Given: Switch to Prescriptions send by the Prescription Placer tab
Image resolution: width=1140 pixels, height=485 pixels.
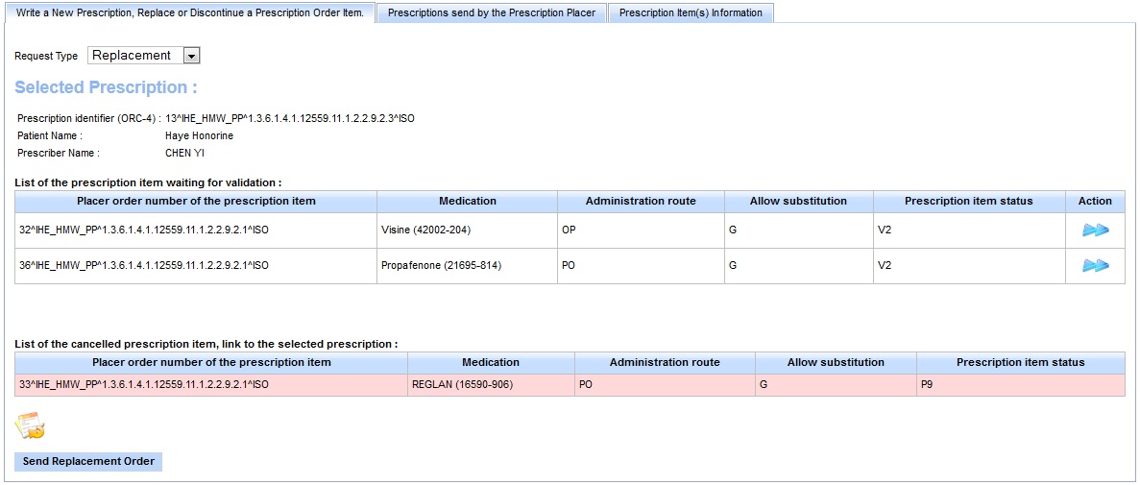Looking at the screenshot, I should tap(491, 12).
